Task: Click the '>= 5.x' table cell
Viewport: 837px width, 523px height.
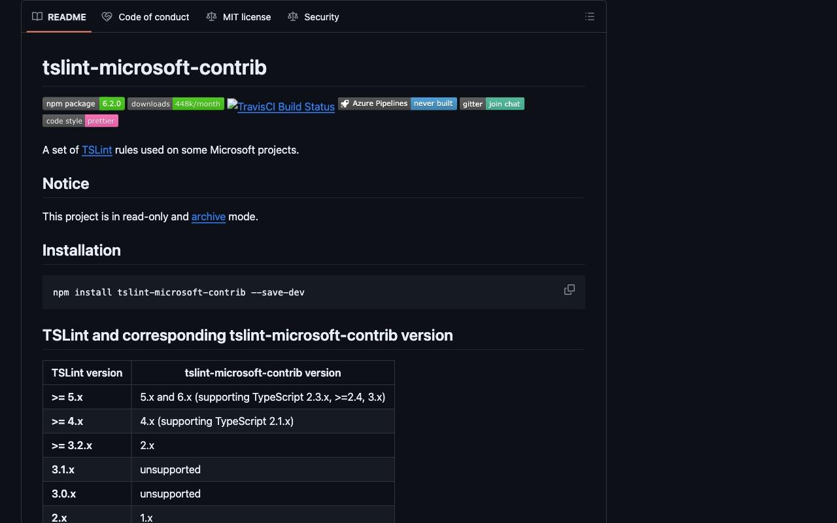Action: click(x=87, y=397)
